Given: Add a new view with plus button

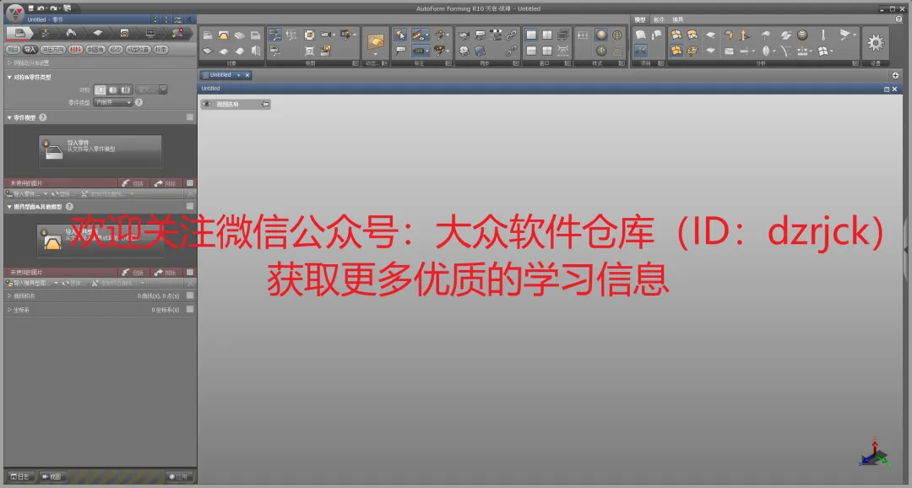Looking at the screenshot, I should click(x=895, y=76).
